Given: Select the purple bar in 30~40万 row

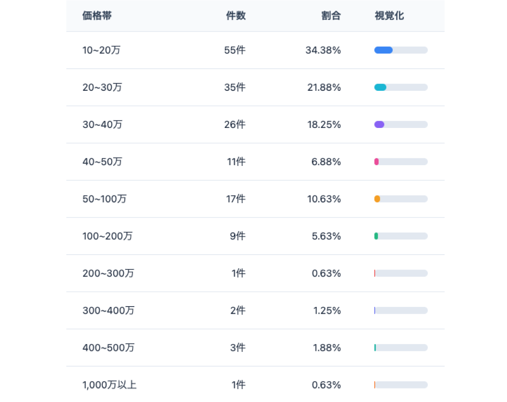Looking at the screenshot, I should pos(379,125).
